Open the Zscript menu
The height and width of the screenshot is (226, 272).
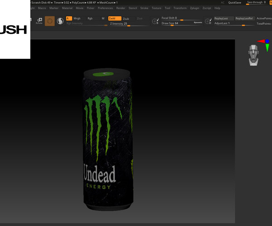tap(207, 8)
